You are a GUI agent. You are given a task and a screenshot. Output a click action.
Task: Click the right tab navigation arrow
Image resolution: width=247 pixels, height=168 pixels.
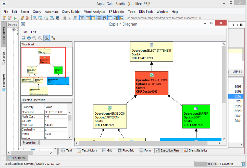tap(237, 25)
